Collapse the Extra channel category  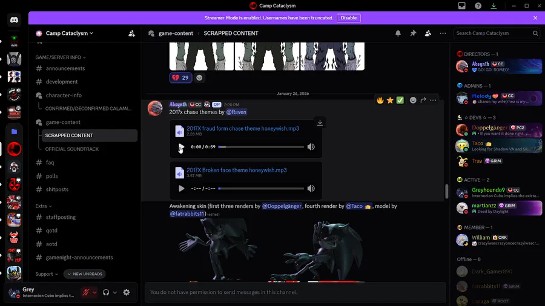click(x=44, y=206)
